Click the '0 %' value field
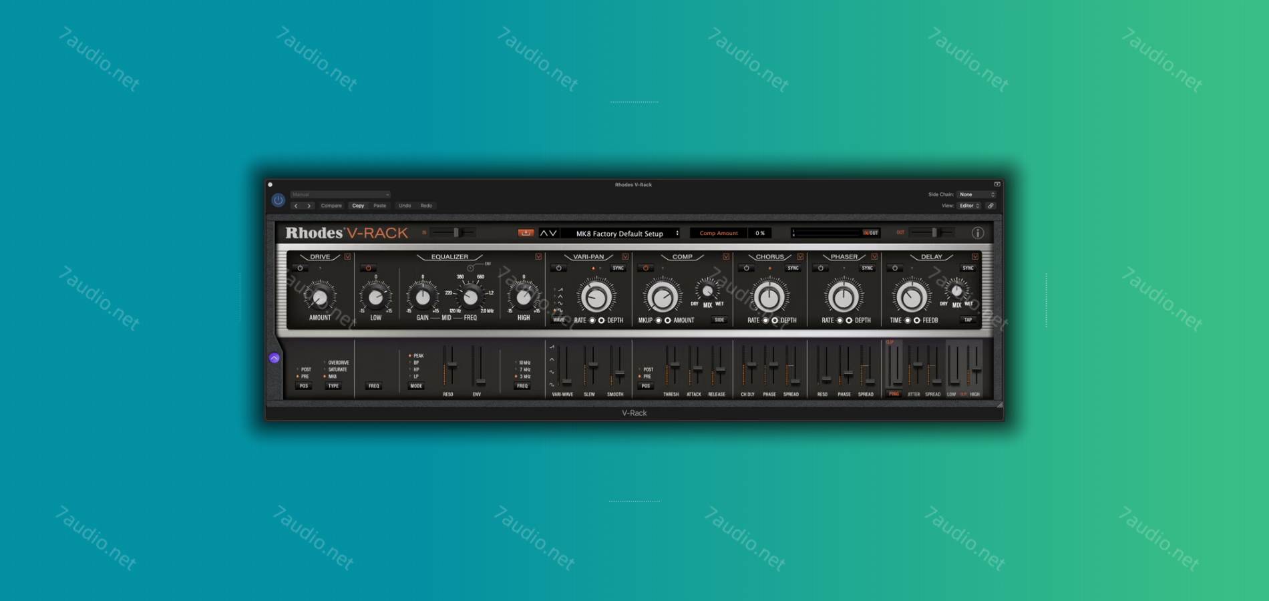 point(760,233)
